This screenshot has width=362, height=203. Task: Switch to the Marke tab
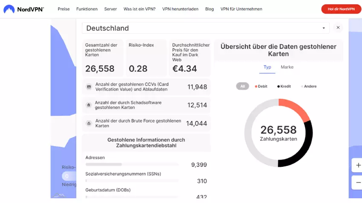[287, 67]
